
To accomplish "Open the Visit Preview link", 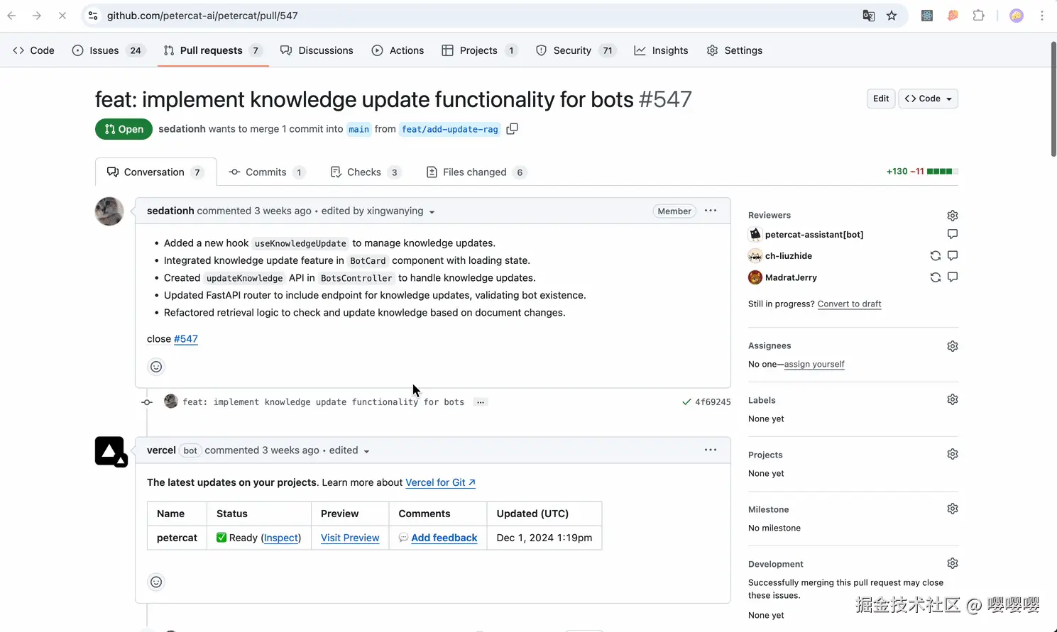I will pos(350,538).
